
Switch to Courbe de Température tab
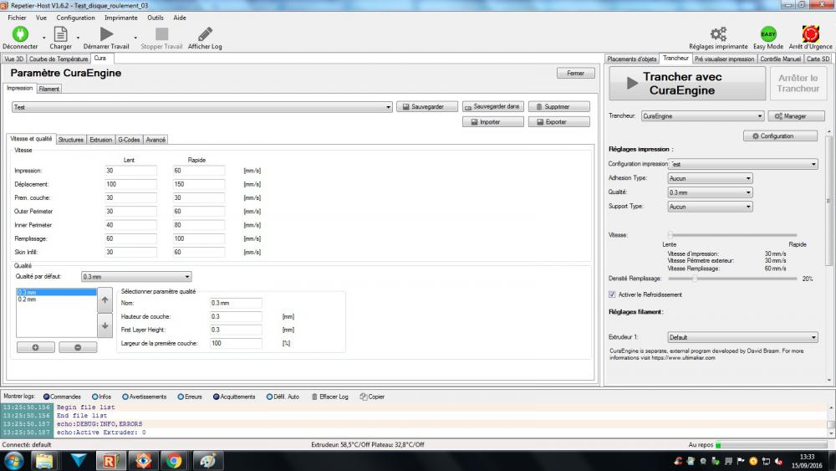click(x=59, y=59)
